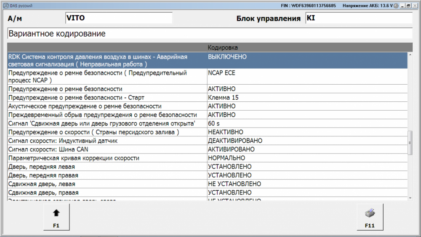Select row with 'Предупредительный процесс NCAP'

tap(208, 77)
